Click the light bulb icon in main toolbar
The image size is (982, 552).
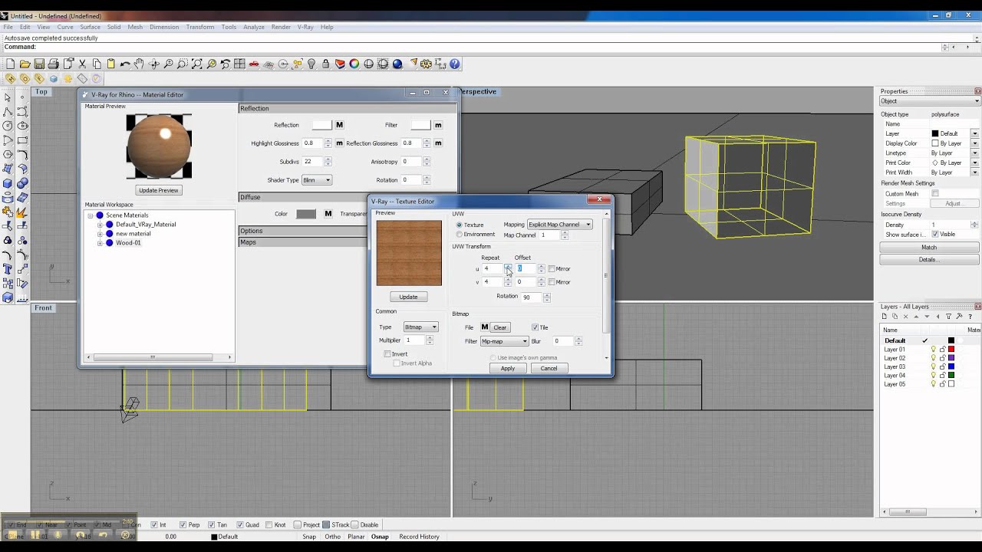click(311, 64)
